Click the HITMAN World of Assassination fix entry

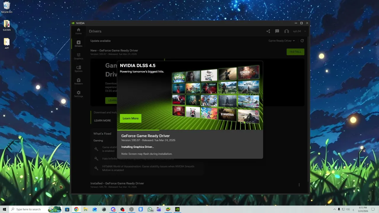coord(148,168)
